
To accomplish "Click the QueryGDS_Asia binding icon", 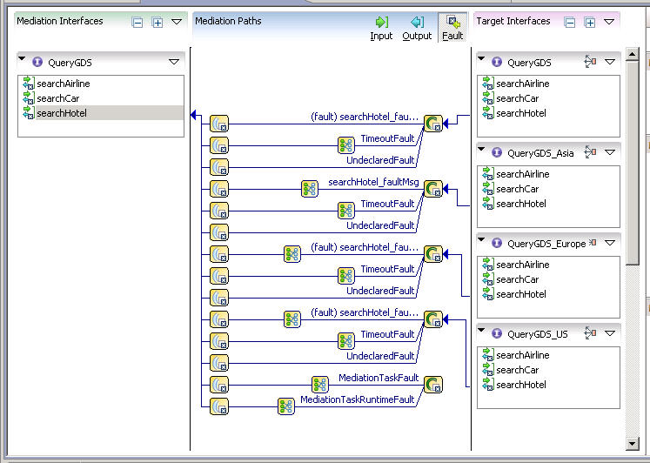I will tap(591, 152).
